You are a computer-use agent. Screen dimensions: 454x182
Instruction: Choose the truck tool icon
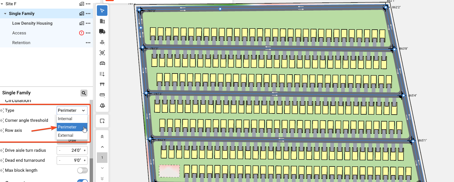[x=102, y=32]
